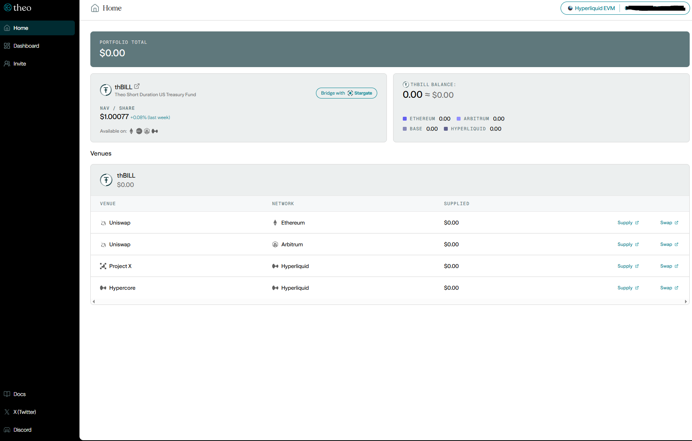The height and width of the screenshot is (441, 692).
Task: Click Arbitrum network icon in table
Action: point(275,244)
